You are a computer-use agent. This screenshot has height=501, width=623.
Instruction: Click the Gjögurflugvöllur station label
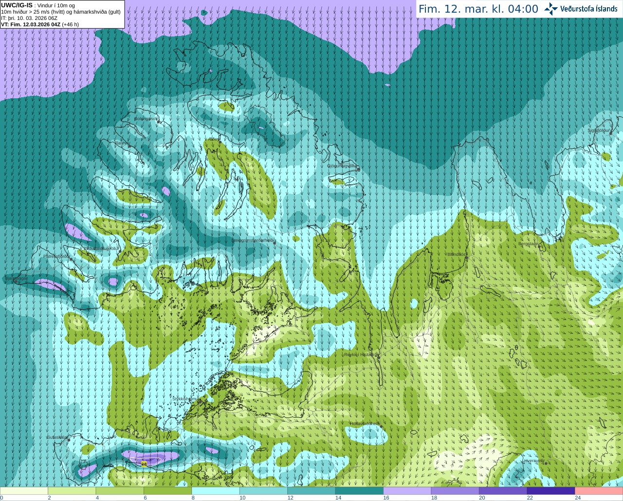coord(342,166)
